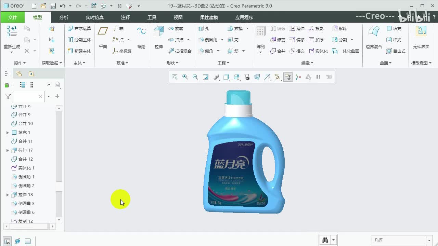The width and height of the screenshot is (438, 246).
Task: Click the 重新生成 button
Action: coord(12,39)
